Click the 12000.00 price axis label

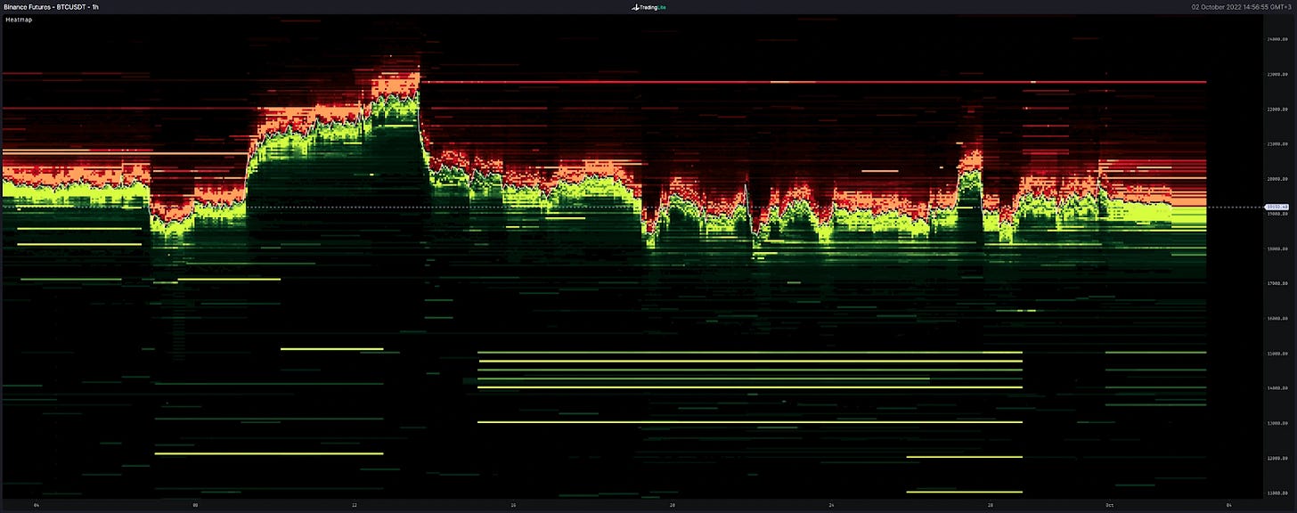[x=1277, y=458]
